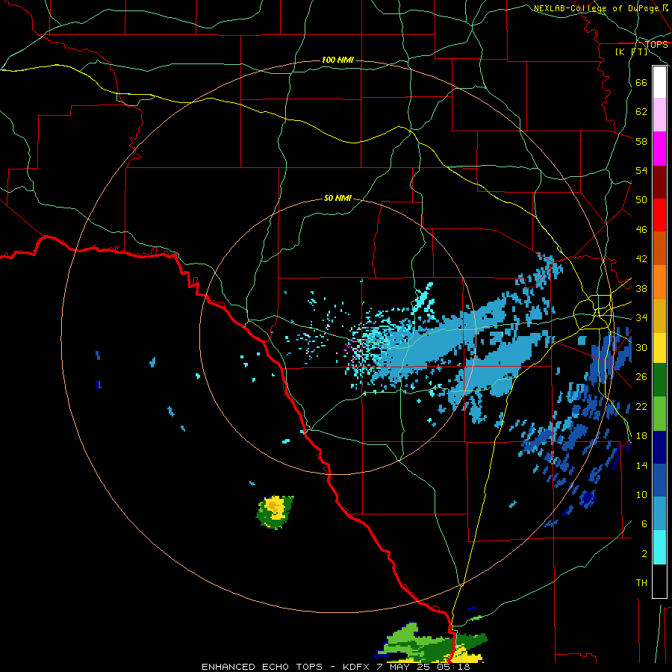Select the magenta legend swatch
This screenshot has width=672, height=672.
pos(659,149)
